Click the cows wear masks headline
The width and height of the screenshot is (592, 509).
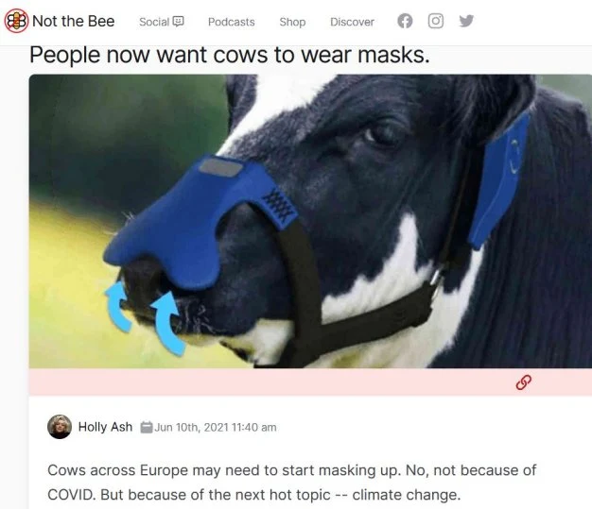coord(230,55)
